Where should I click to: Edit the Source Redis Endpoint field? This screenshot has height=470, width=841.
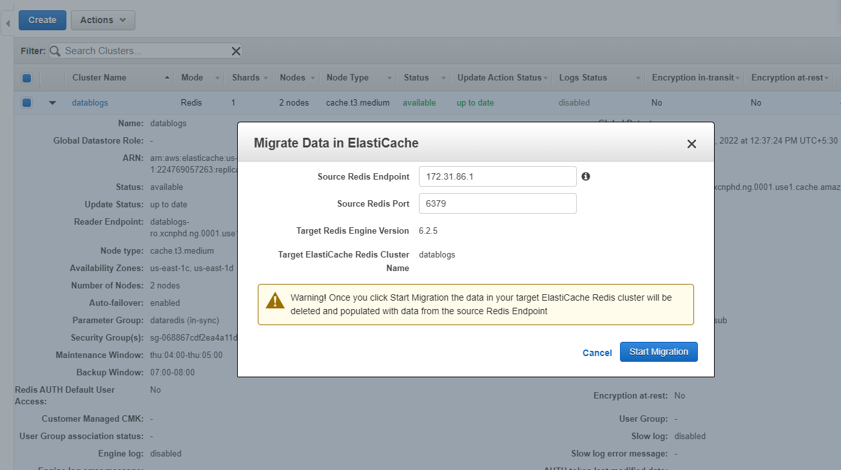(498, 176)
